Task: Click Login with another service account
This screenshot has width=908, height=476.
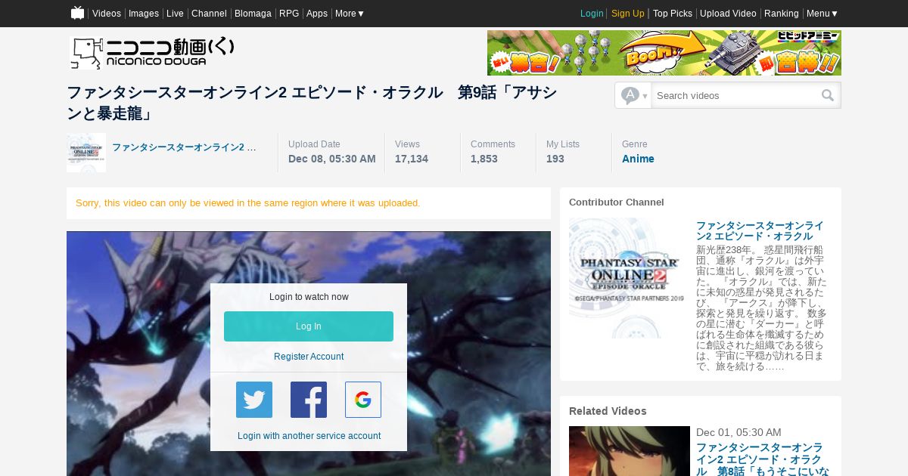Action: (x=309, y=436)
